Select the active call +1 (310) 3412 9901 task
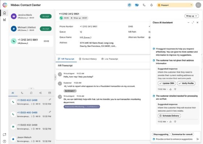Image resolution: width=203 pixels, height=144 pixels. point(31,41)
